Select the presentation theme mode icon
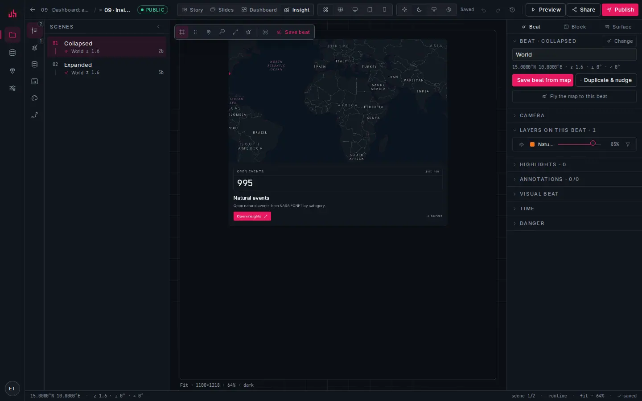This screenshot has width=642, height=401. 434,9
